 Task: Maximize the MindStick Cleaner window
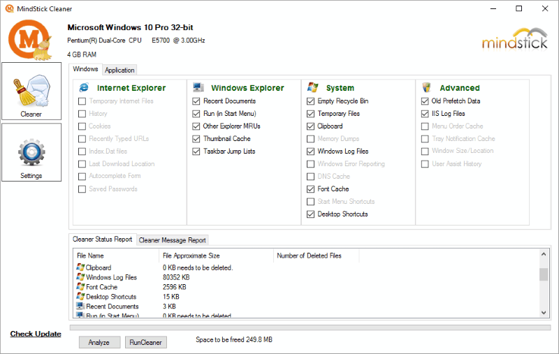[x=519, y=8]
